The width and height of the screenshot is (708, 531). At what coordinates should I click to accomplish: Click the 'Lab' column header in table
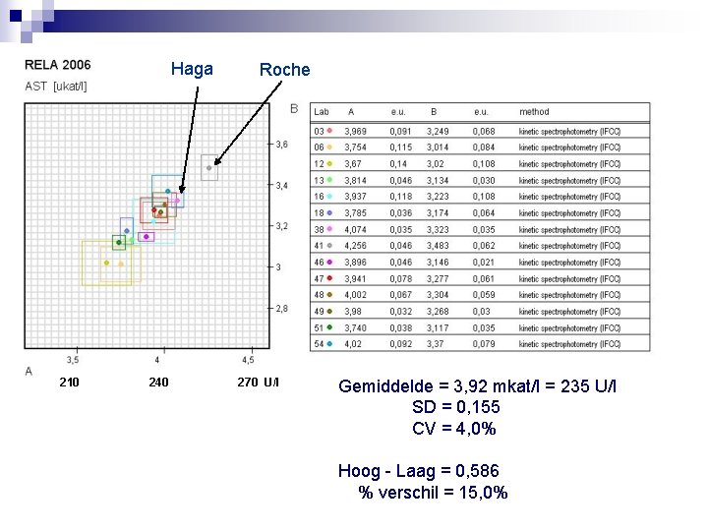[322, 111]
